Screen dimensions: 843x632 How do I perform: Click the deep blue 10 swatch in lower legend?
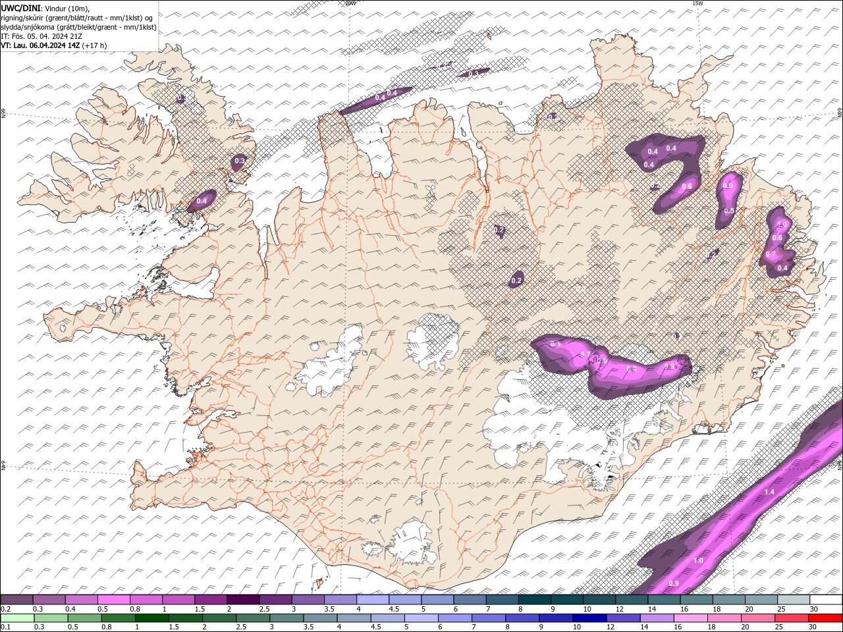(x=589, y=618)
